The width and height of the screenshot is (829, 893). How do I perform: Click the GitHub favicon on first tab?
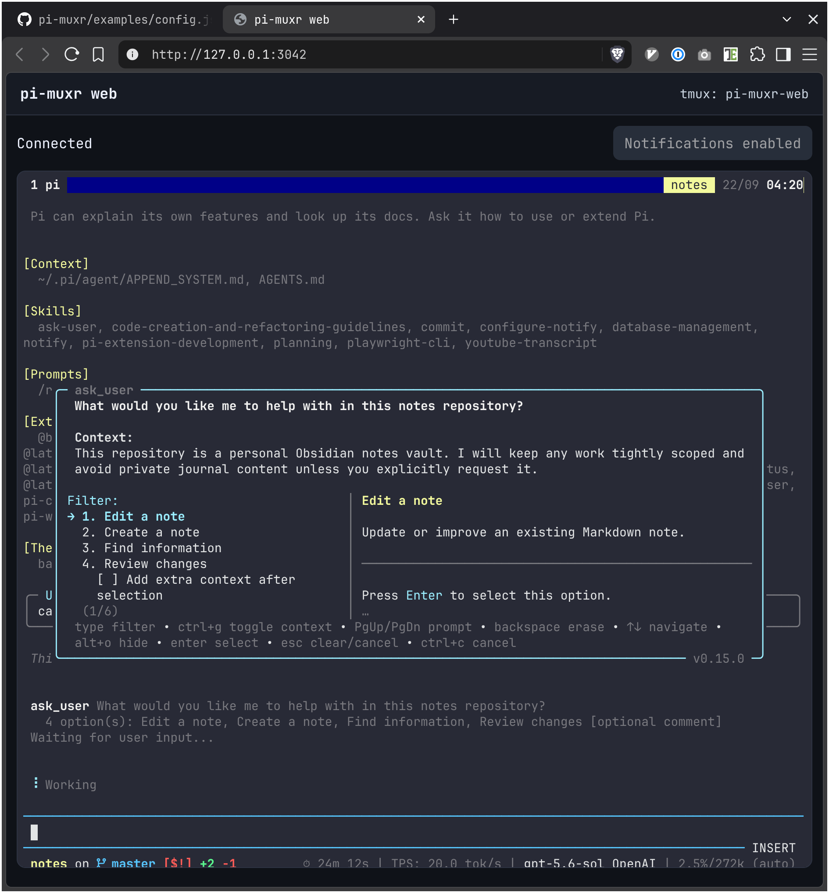point(25,20)
